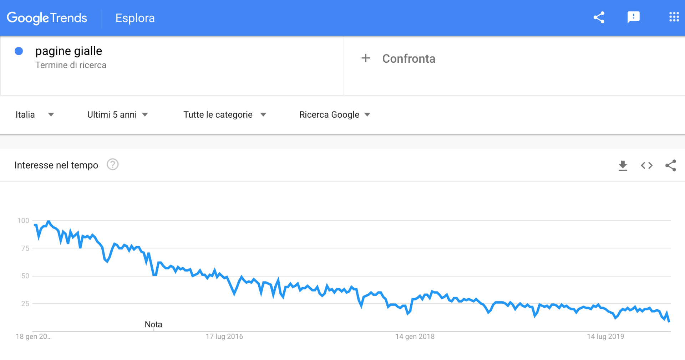Click the 14 gen 2018 axis label
Viewport: 685px width, 360px height.
click(415, 336)
